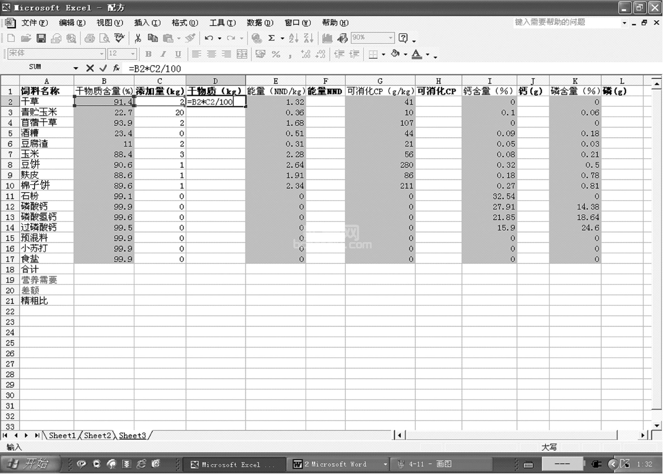Open the font size 12 dropdown

pos(133,54)
